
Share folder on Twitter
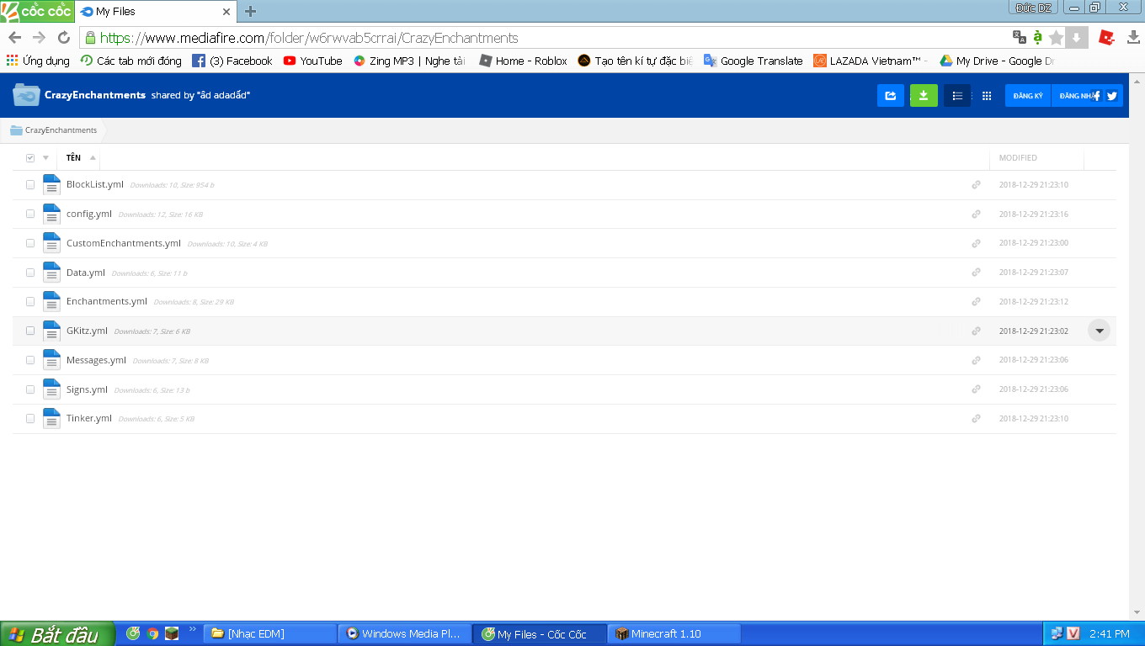[1112, 96]
